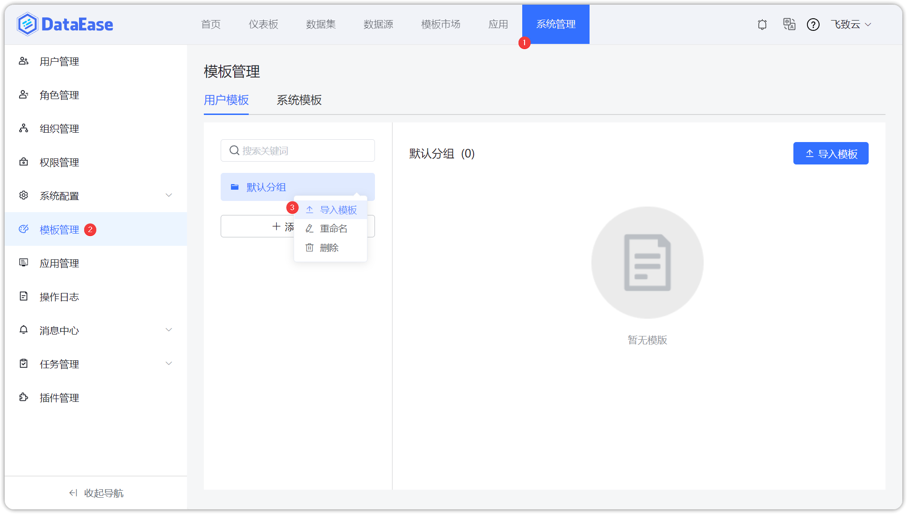Expand the 系统配置 chevron
The height and width of the screenshot is (514, 907).
point(169,195)
